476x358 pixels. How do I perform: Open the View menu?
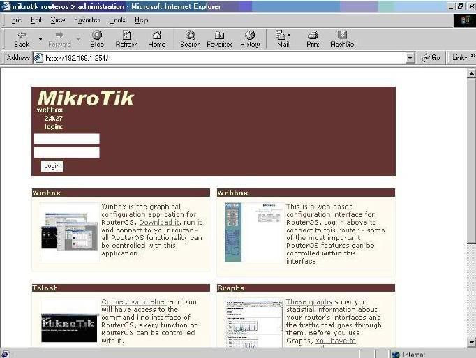coord(58,20)
